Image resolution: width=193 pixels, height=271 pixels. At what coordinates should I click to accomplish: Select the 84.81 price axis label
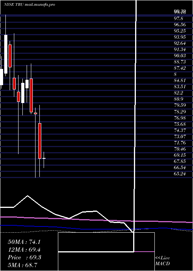180,81
